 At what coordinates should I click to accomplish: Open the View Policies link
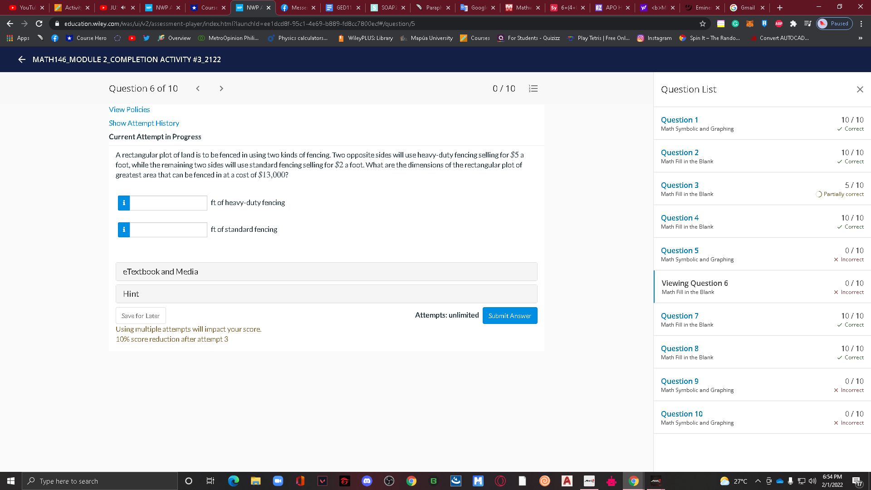(x=129, y=109)
